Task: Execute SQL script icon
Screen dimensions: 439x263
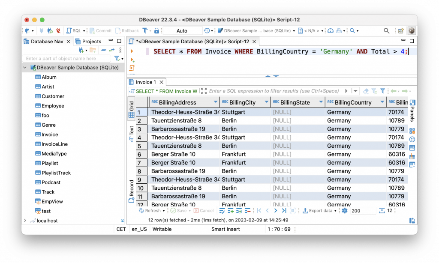Action: [132, 68]
